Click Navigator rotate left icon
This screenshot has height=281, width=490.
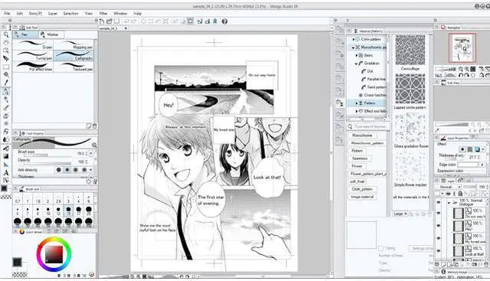(461, 75)
